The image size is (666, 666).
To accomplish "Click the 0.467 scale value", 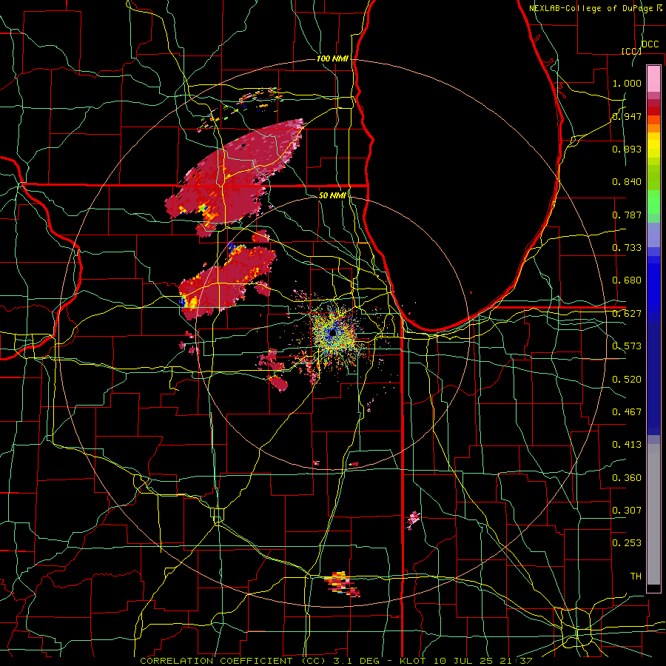I will tap(627, 412).
